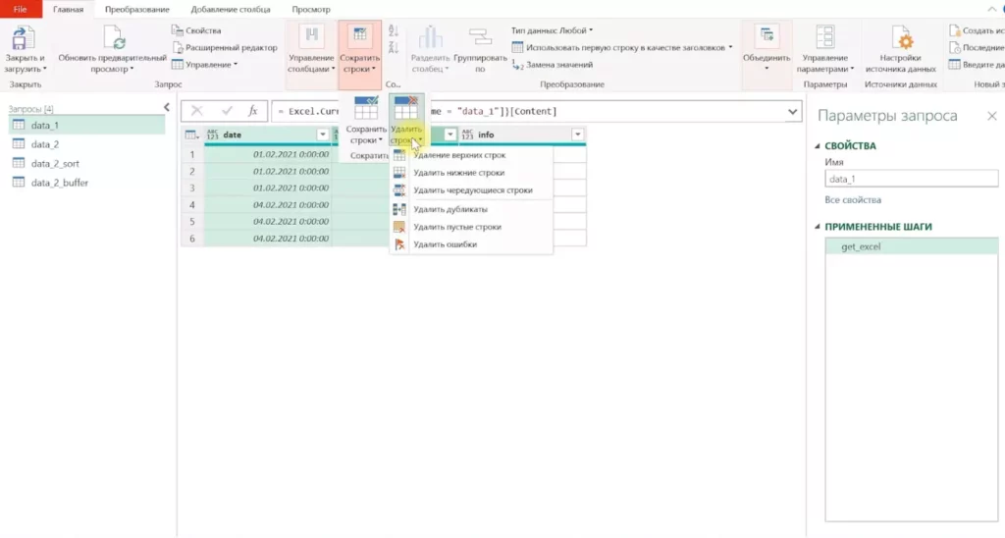The width and height of the screenshot is (1005, 538).
Task: Switch to Добавление столбца tab
Action: (231, 9)
